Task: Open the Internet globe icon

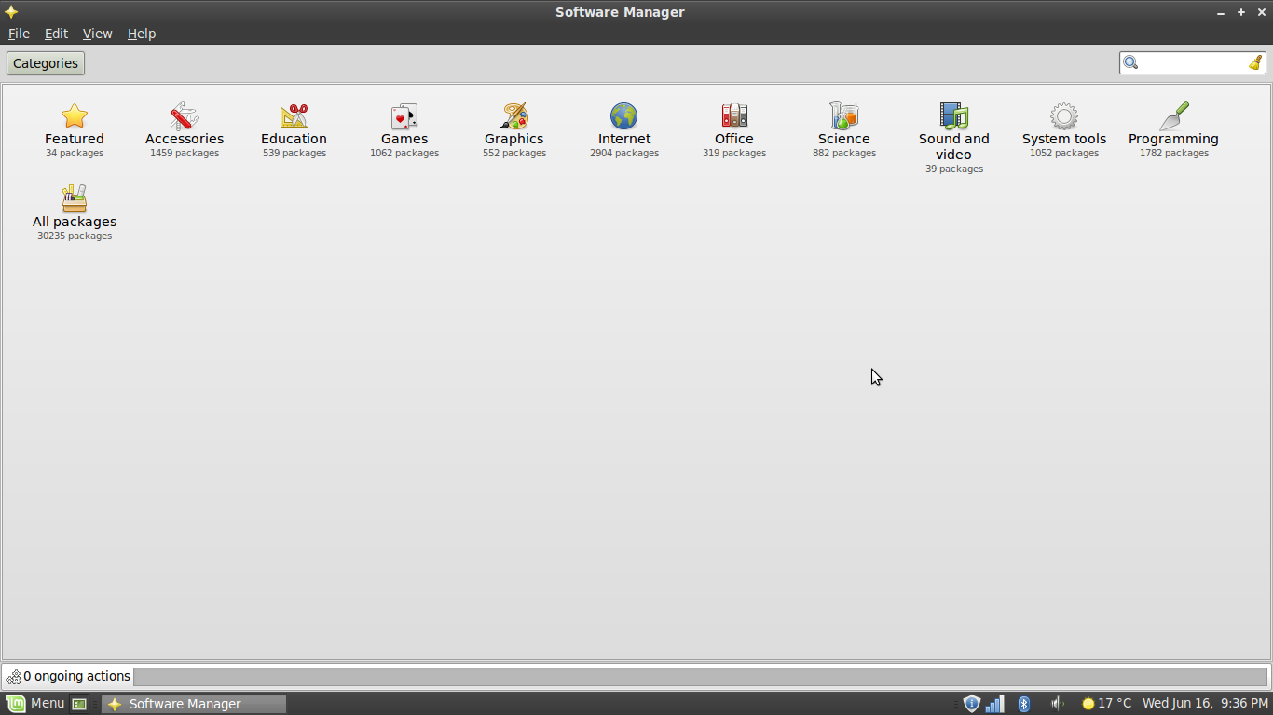Action: point(624,115)
